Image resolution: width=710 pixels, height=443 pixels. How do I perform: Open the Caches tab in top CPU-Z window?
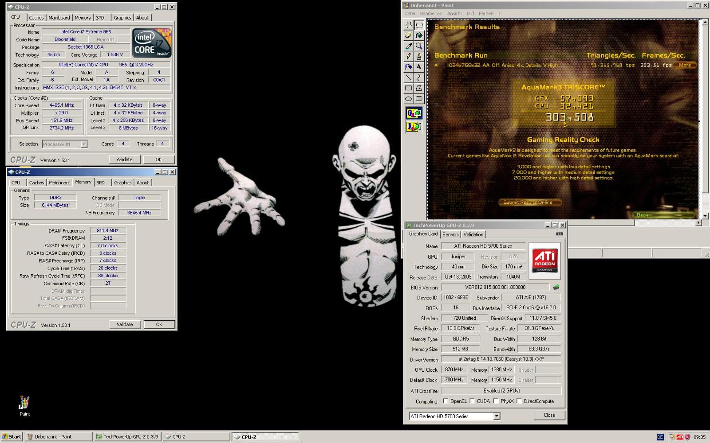click(36, 18)
